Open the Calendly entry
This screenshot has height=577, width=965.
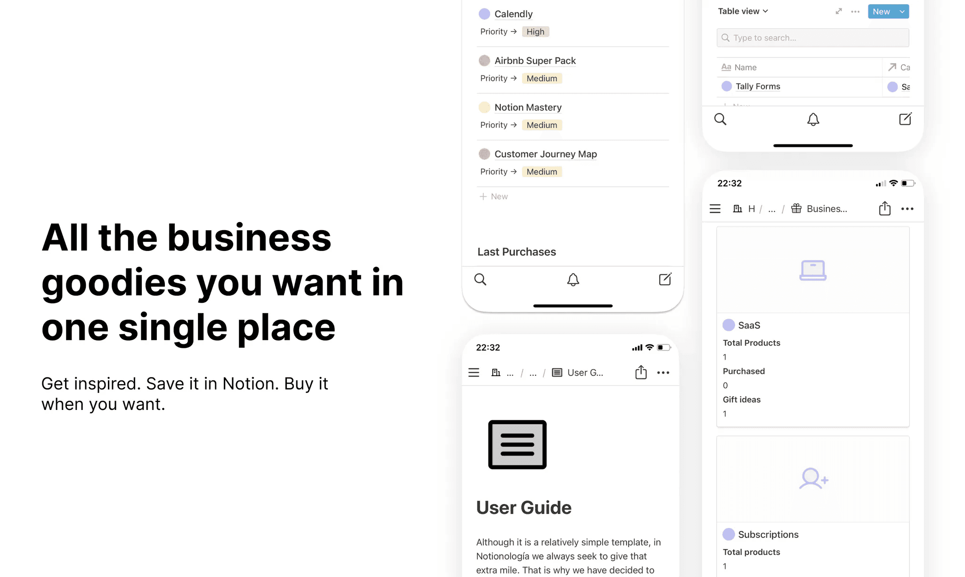[513, 14]
